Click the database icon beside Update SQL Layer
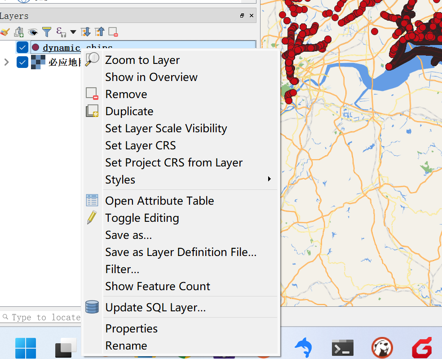Screen dimensions: 442x359 point(92,307)
